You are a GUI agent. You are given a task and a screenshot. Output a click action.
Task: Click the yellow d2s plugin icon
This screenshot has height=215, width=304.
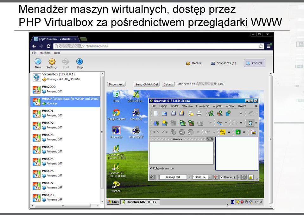point(223,132)
